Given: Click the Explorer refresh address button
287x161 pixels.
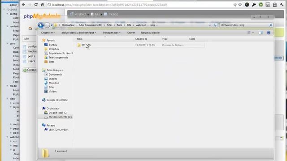Looking at the screenshot, I should 215,25.
